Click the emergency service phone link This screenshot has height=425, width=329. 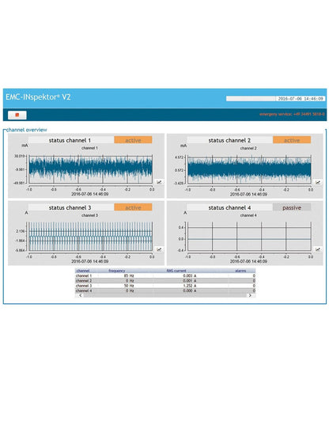(x=292, y=114)
